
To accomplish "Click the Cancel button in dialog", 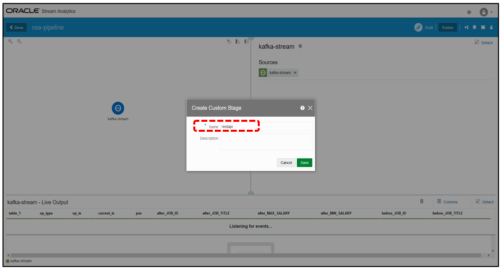I will click(x=286, y=163).
